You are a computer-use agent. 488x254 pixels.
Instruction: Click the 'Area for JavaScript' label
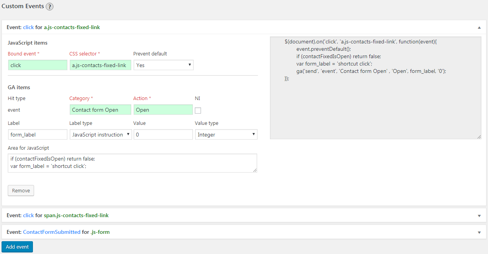pos(28,148)
